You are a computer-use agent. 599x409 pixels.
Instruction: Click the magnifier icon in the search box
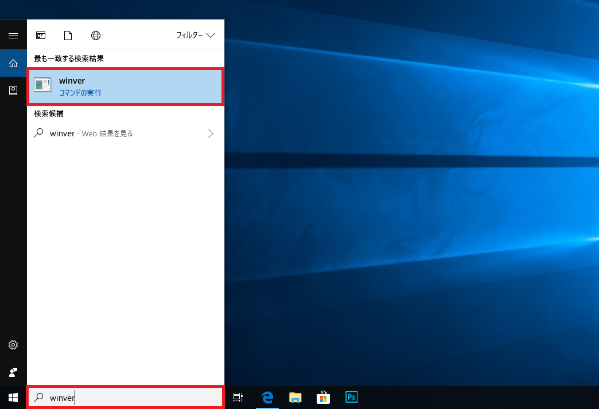point(38,397)
